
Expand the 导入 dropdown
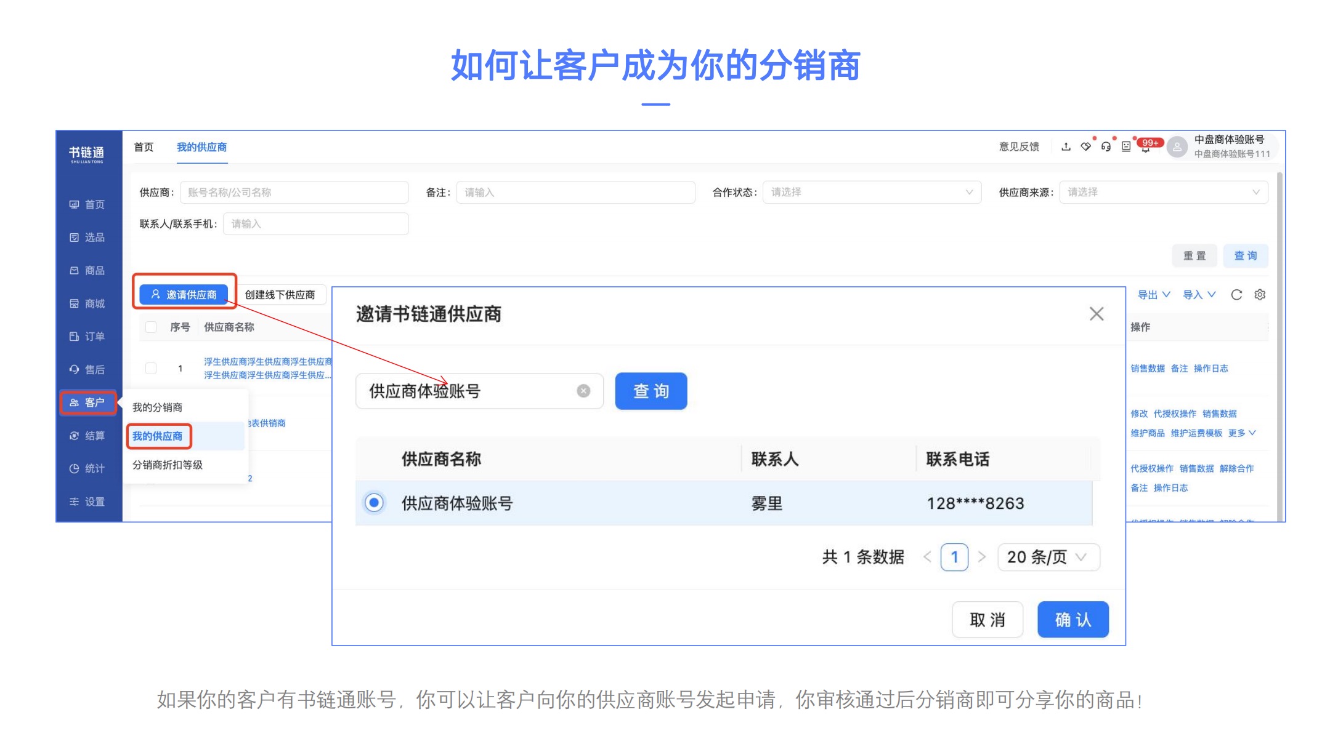point(1199,295)
